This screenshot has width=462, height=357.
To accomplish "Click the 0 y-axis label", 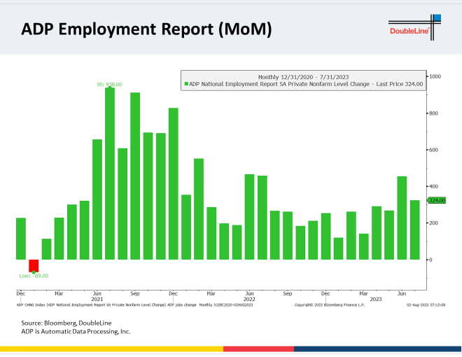I will point(430,260).
